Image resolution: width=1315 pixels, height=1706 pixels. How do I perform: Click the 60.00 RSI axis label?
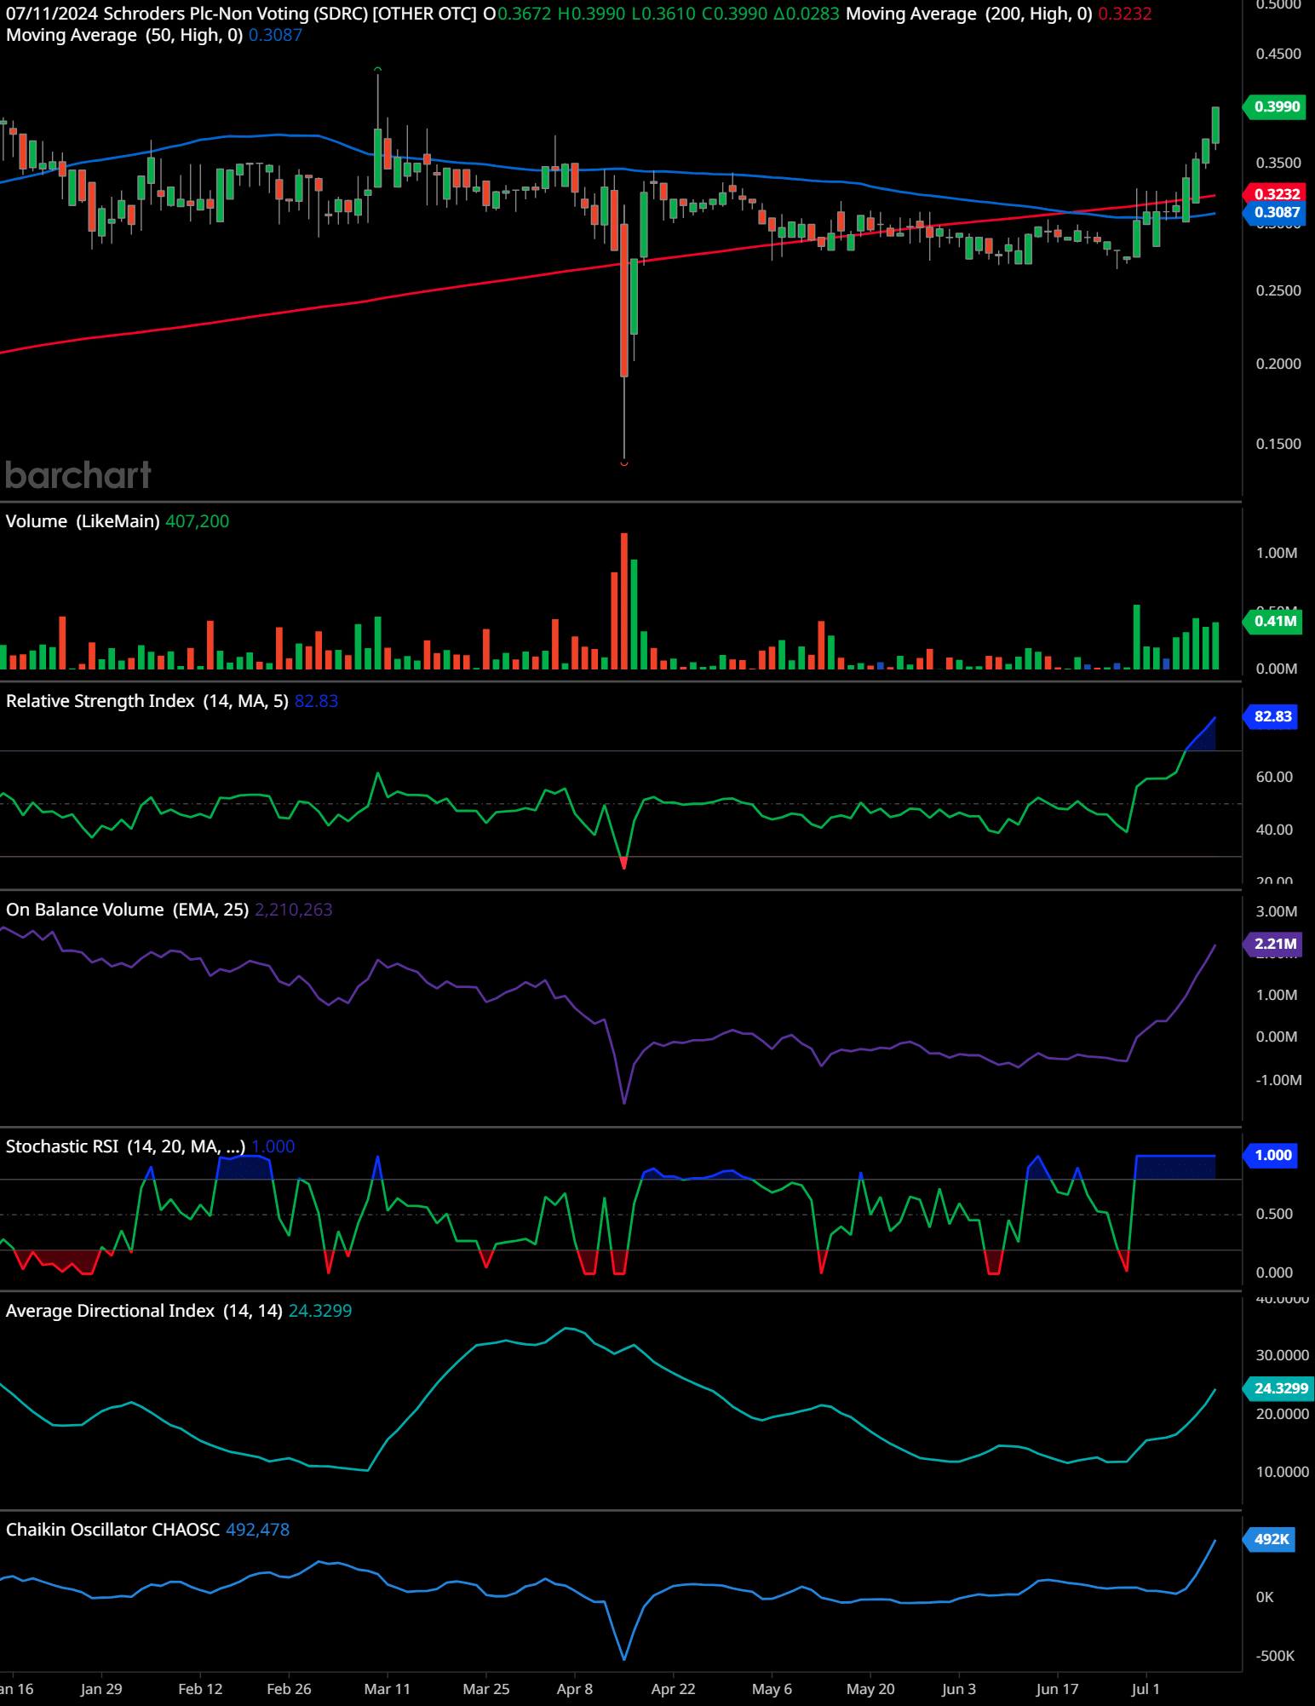pyautogui.click(x=1274, y=777)
